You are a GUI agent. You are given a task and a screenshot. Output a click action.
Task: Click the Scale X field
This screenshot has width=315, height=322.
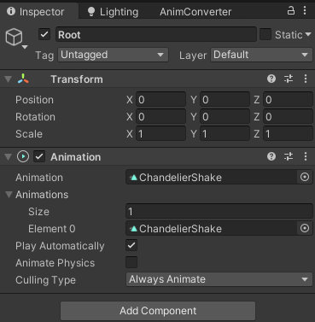click(x=160, y=134)
